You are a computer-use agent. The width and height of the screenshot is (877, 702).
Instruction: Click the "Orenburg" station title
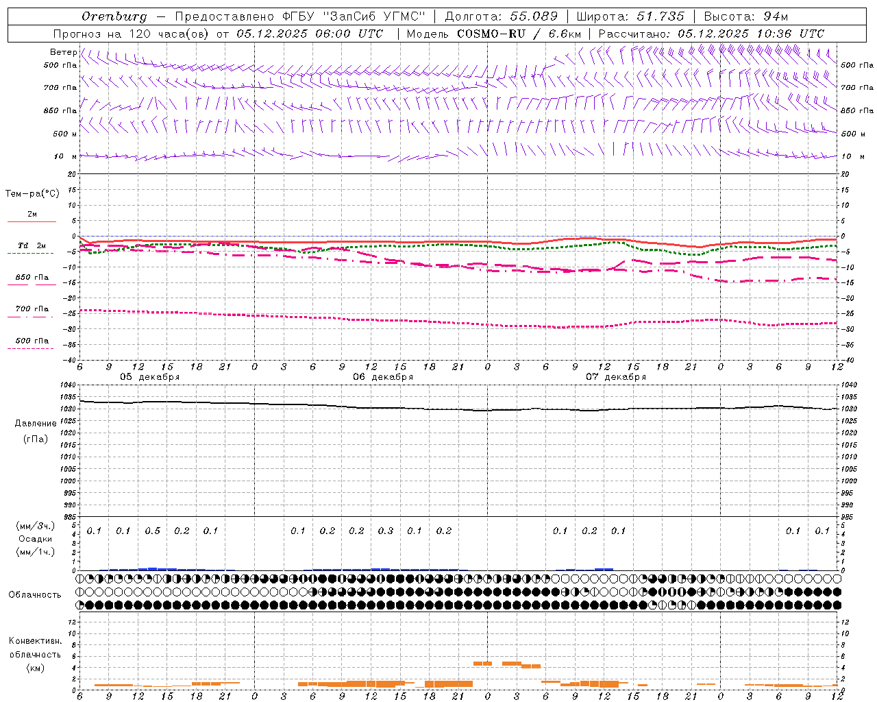pyautogui.click(x=114, y=16)
